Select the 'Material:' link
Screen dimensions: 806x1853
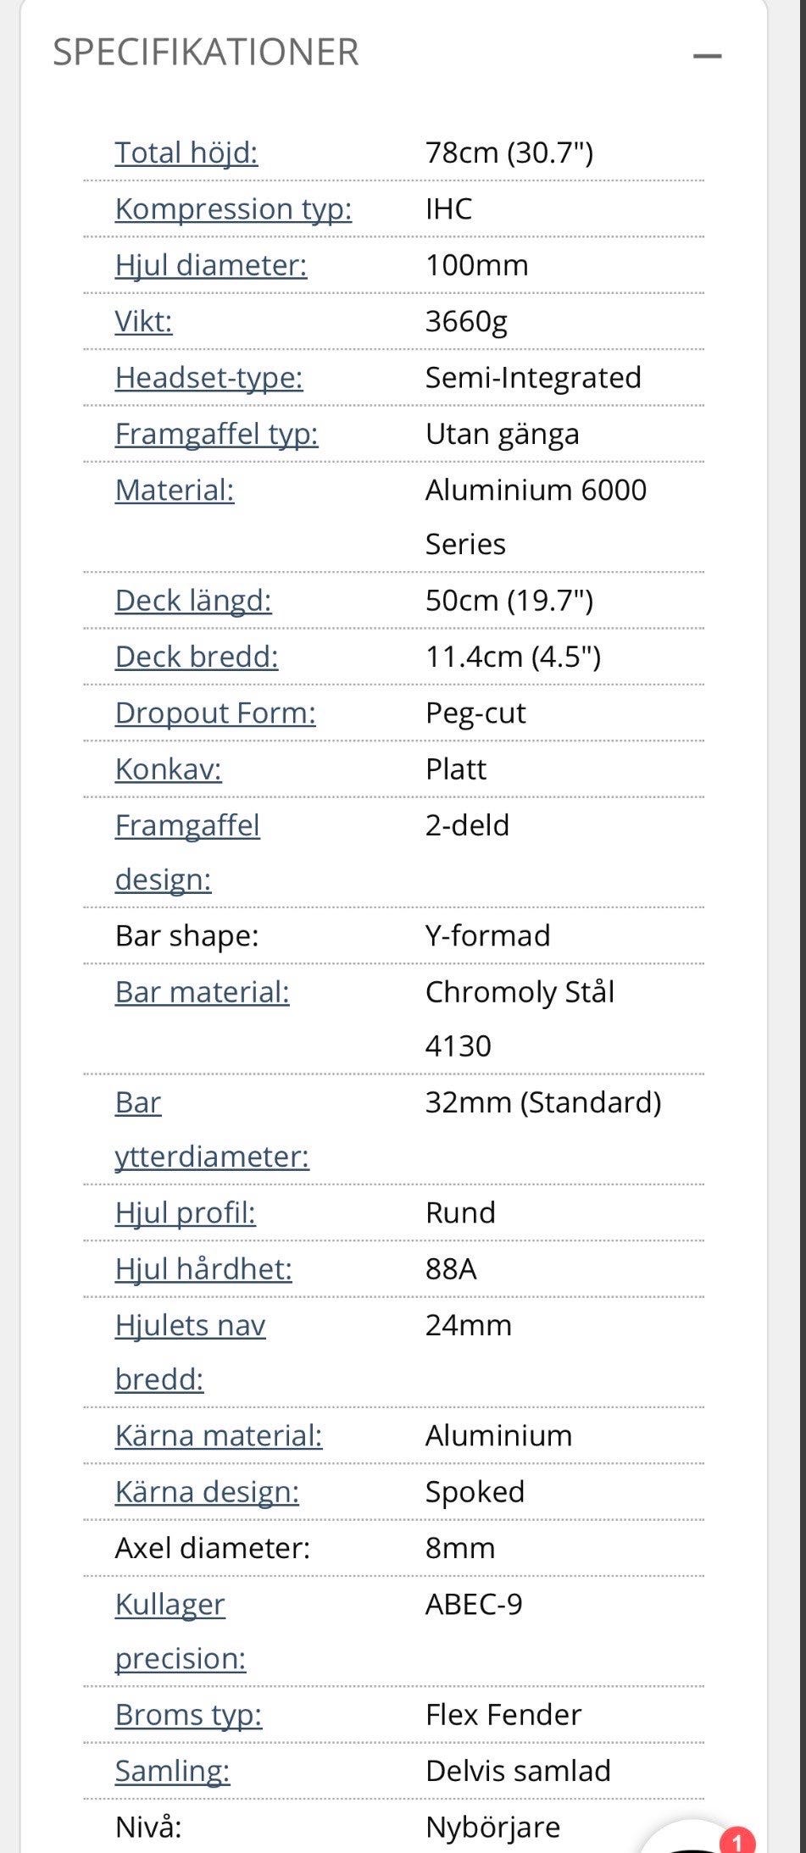pyautogui.click(x=175, y=490)
